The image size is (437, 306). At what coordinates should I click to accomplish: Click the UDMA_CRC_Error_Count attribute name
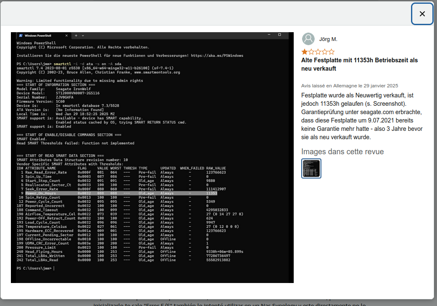[x=47, y=243]
